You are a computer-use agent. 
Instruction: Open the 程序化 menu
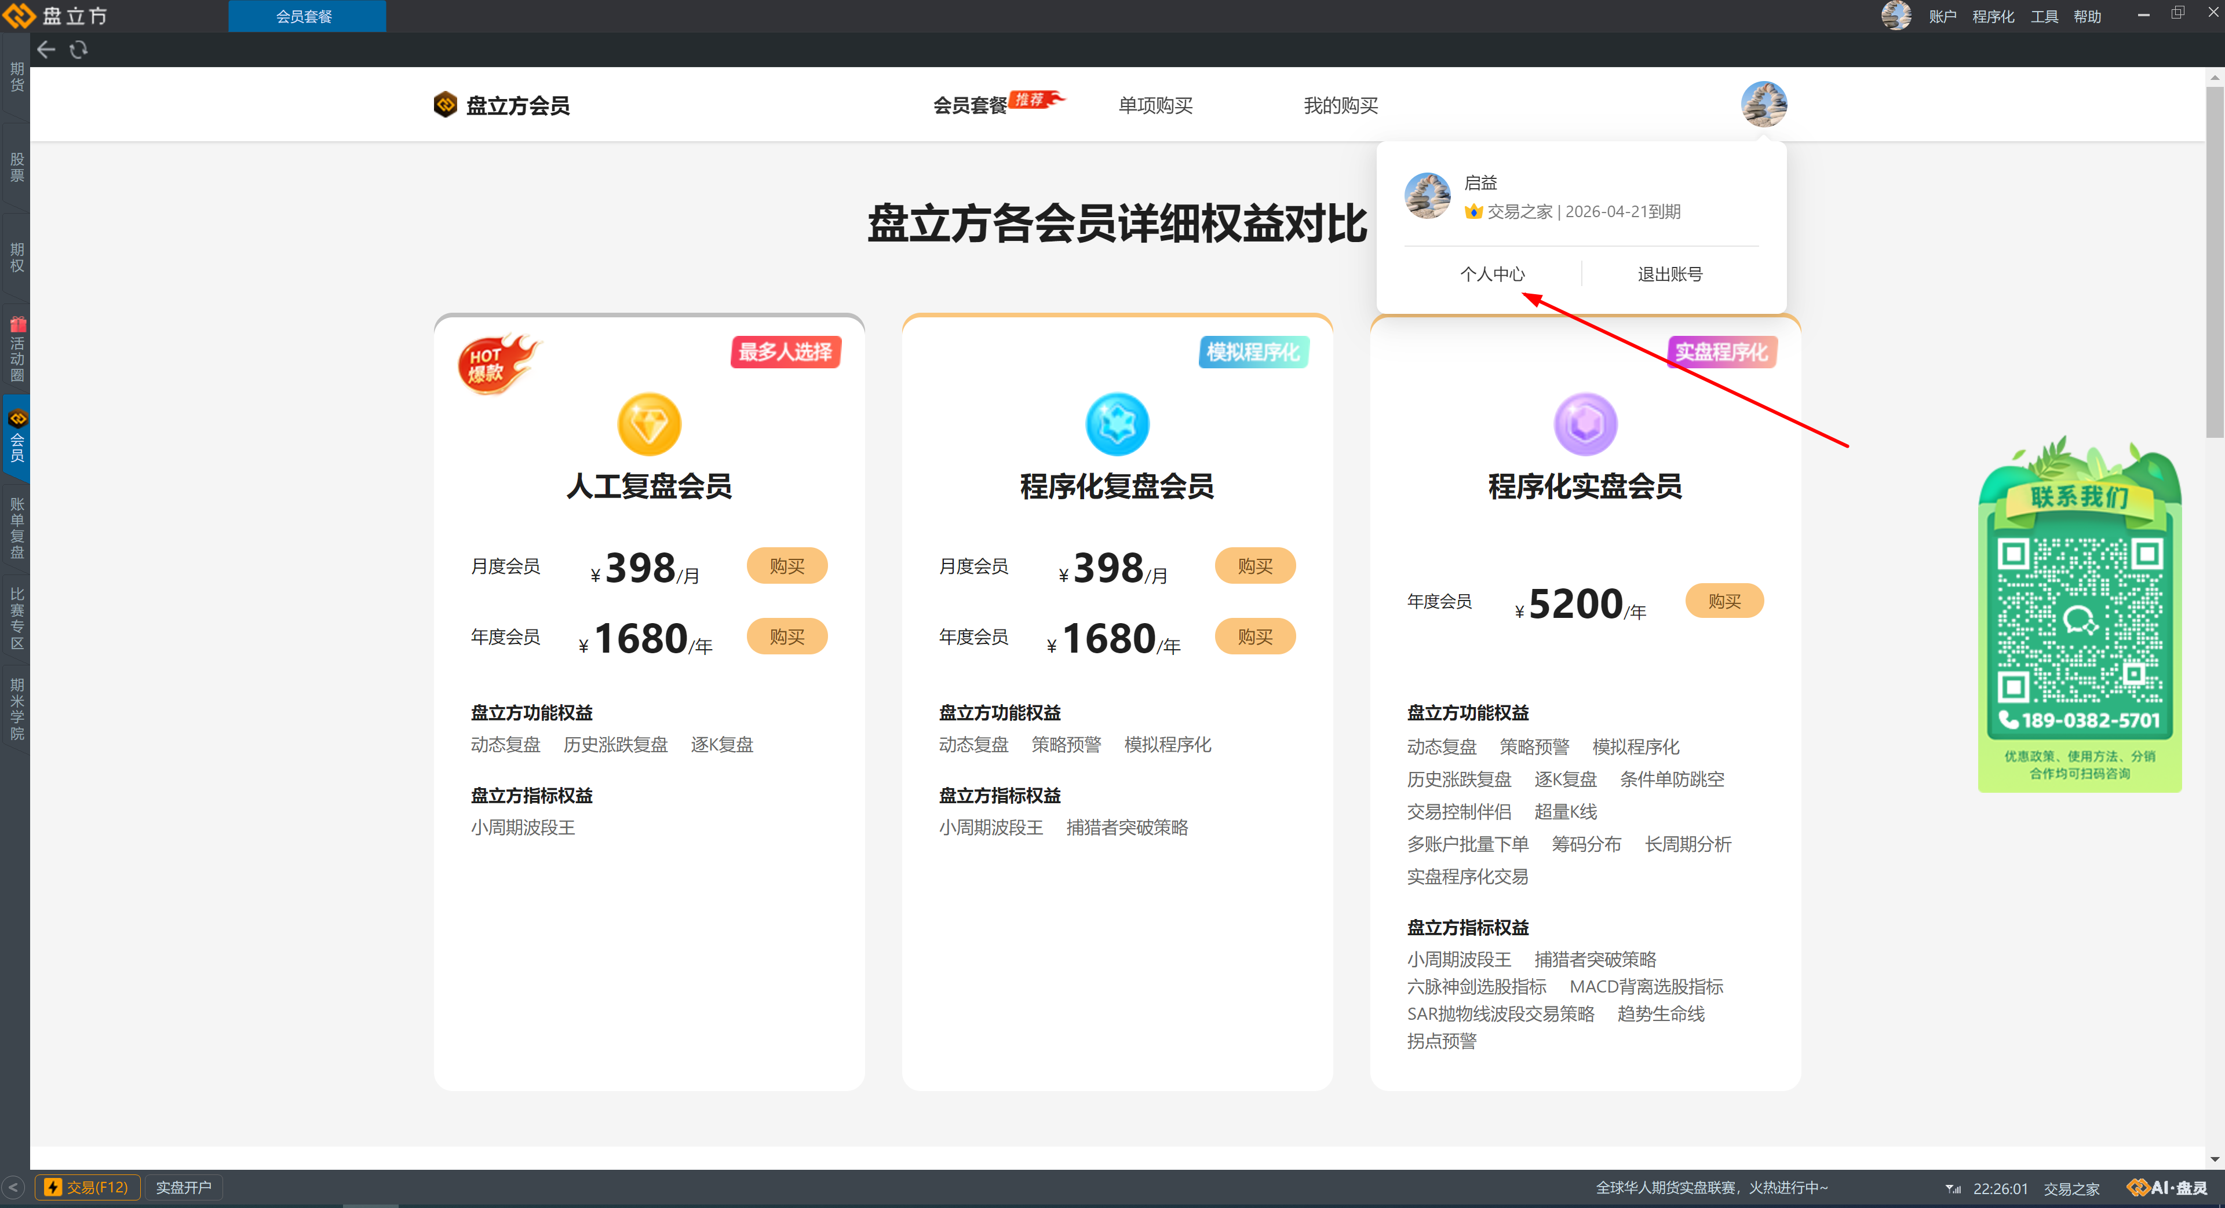tap(1993, 16)
